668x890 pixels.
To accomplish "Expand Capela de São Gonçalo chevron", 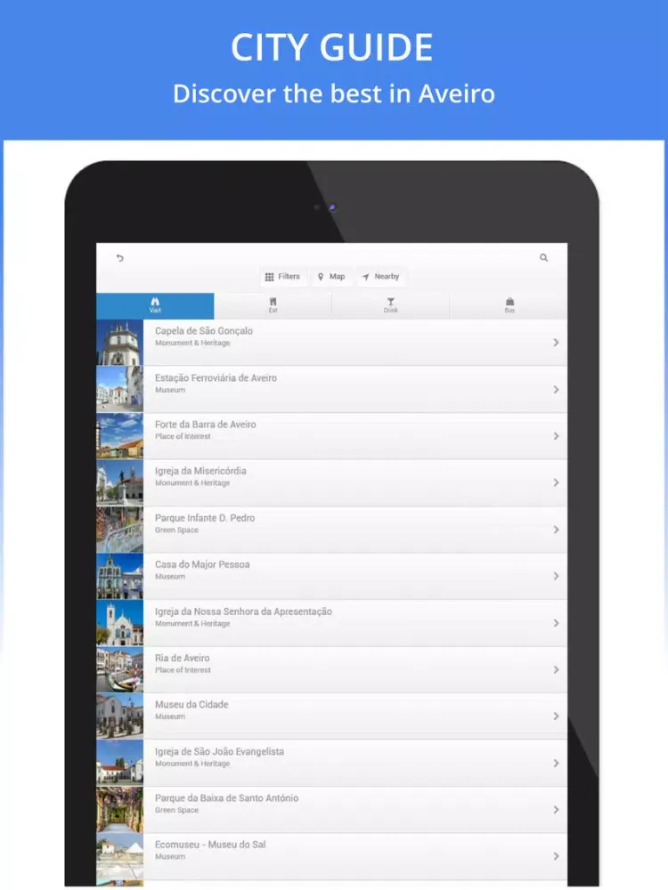I will click(x=556, y=343).
